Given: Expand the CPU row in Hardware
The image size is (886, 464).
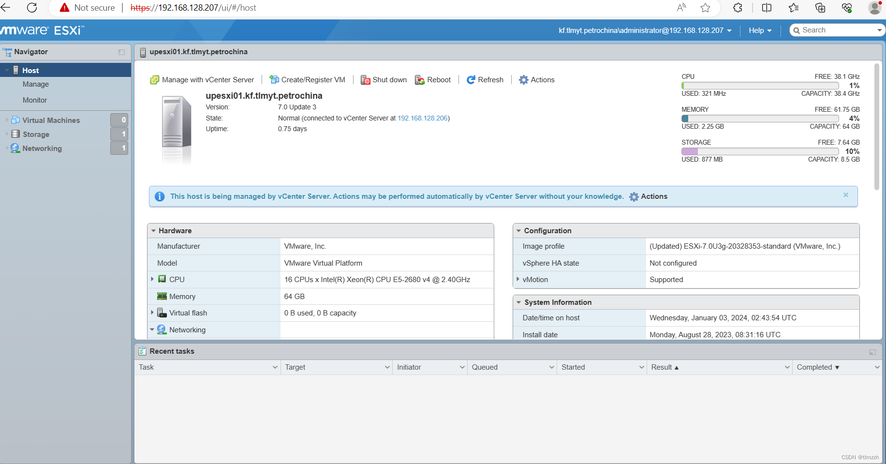Looking at the screenshot, I should pos(152,279).
